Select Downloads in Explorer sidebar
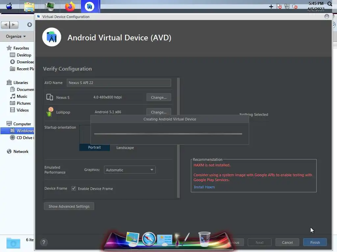337x252 pixels. (x=22, y=62)
